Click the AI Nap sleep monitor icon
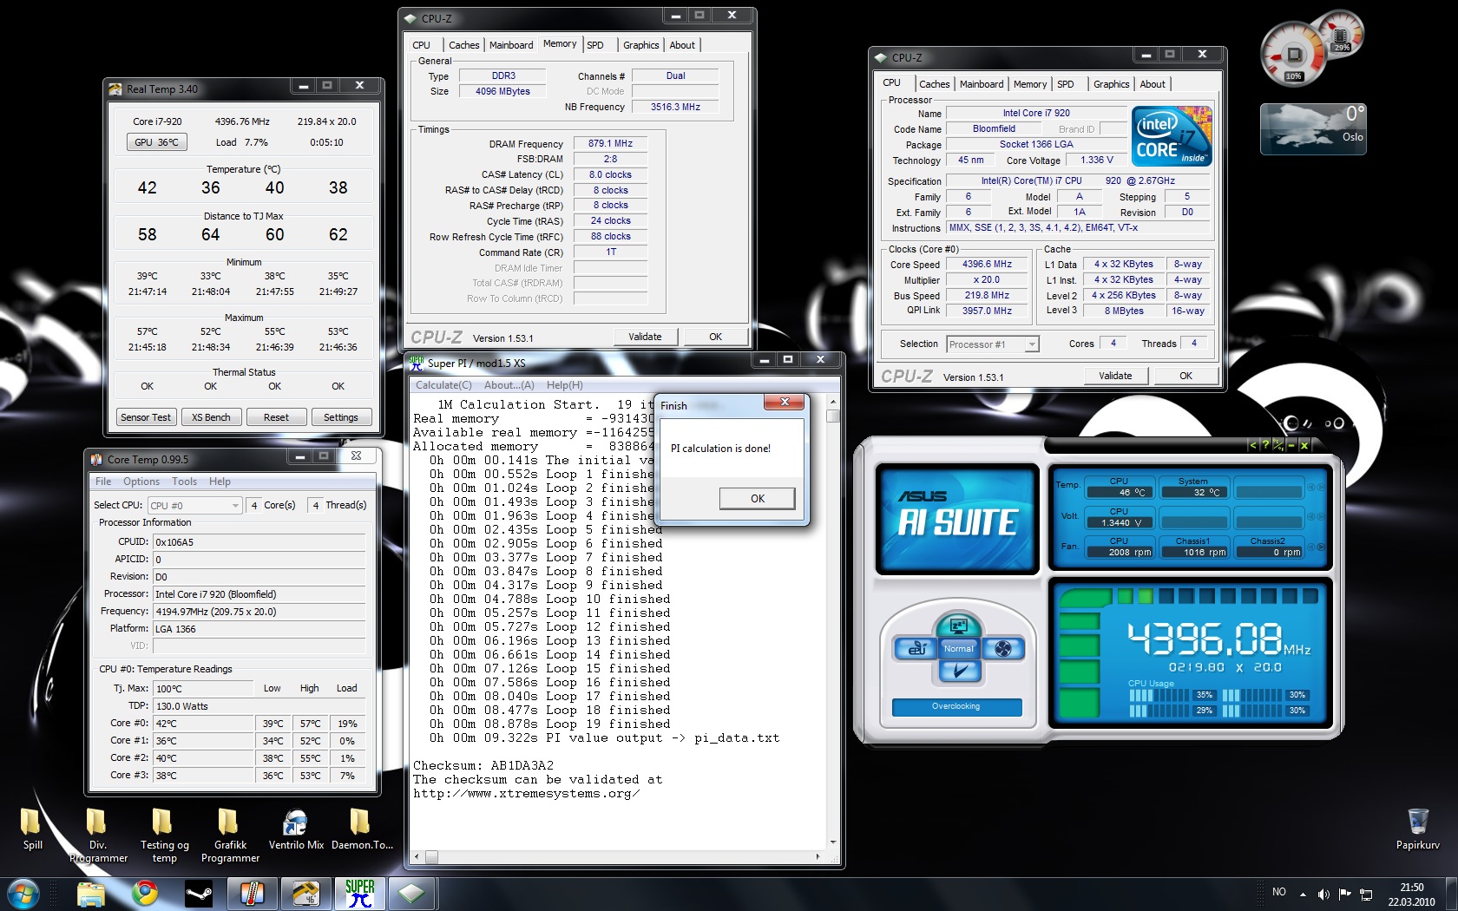Screen dimensions: 1458x911 click(959, 625)
